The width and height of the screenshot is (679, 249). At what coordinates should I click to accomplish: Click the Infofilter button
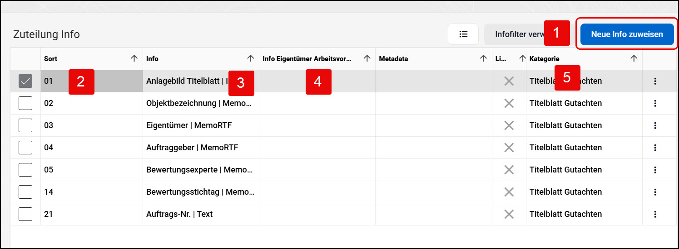point(514,34)
